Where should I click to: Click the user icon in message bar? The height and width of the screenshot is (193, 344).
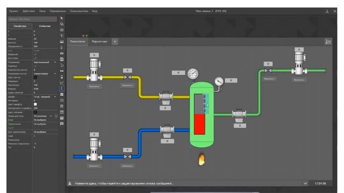point(70,183)
